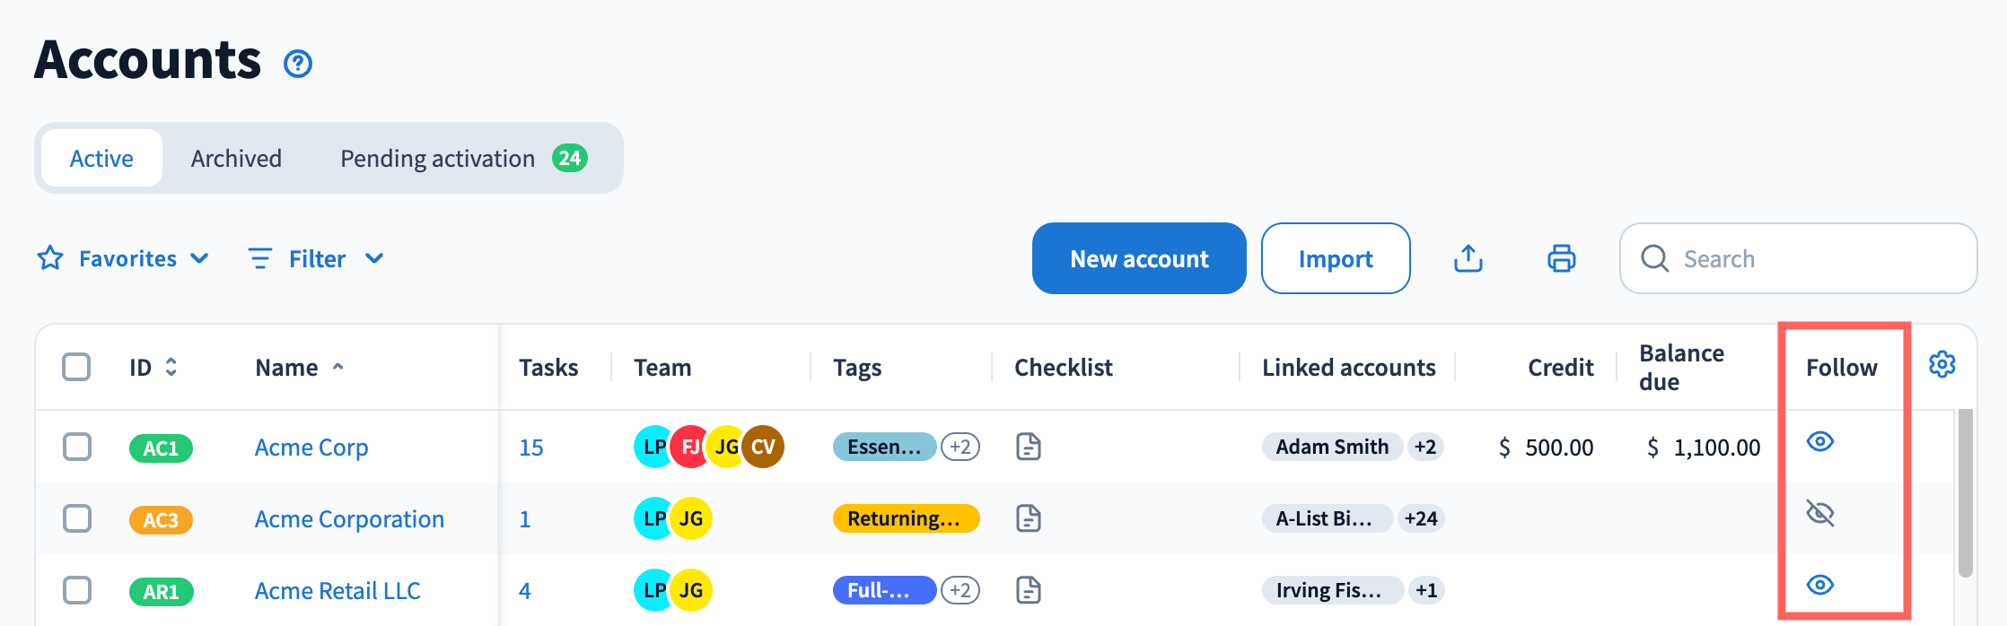
Task: Open Acme Retail LLC checklist icon
Action: point(1029,590)
